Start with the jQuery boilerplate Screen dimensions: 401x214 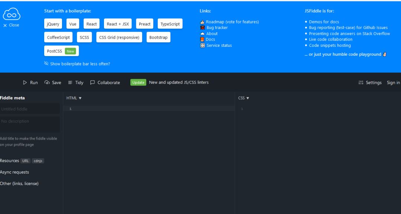click(53, 24)
